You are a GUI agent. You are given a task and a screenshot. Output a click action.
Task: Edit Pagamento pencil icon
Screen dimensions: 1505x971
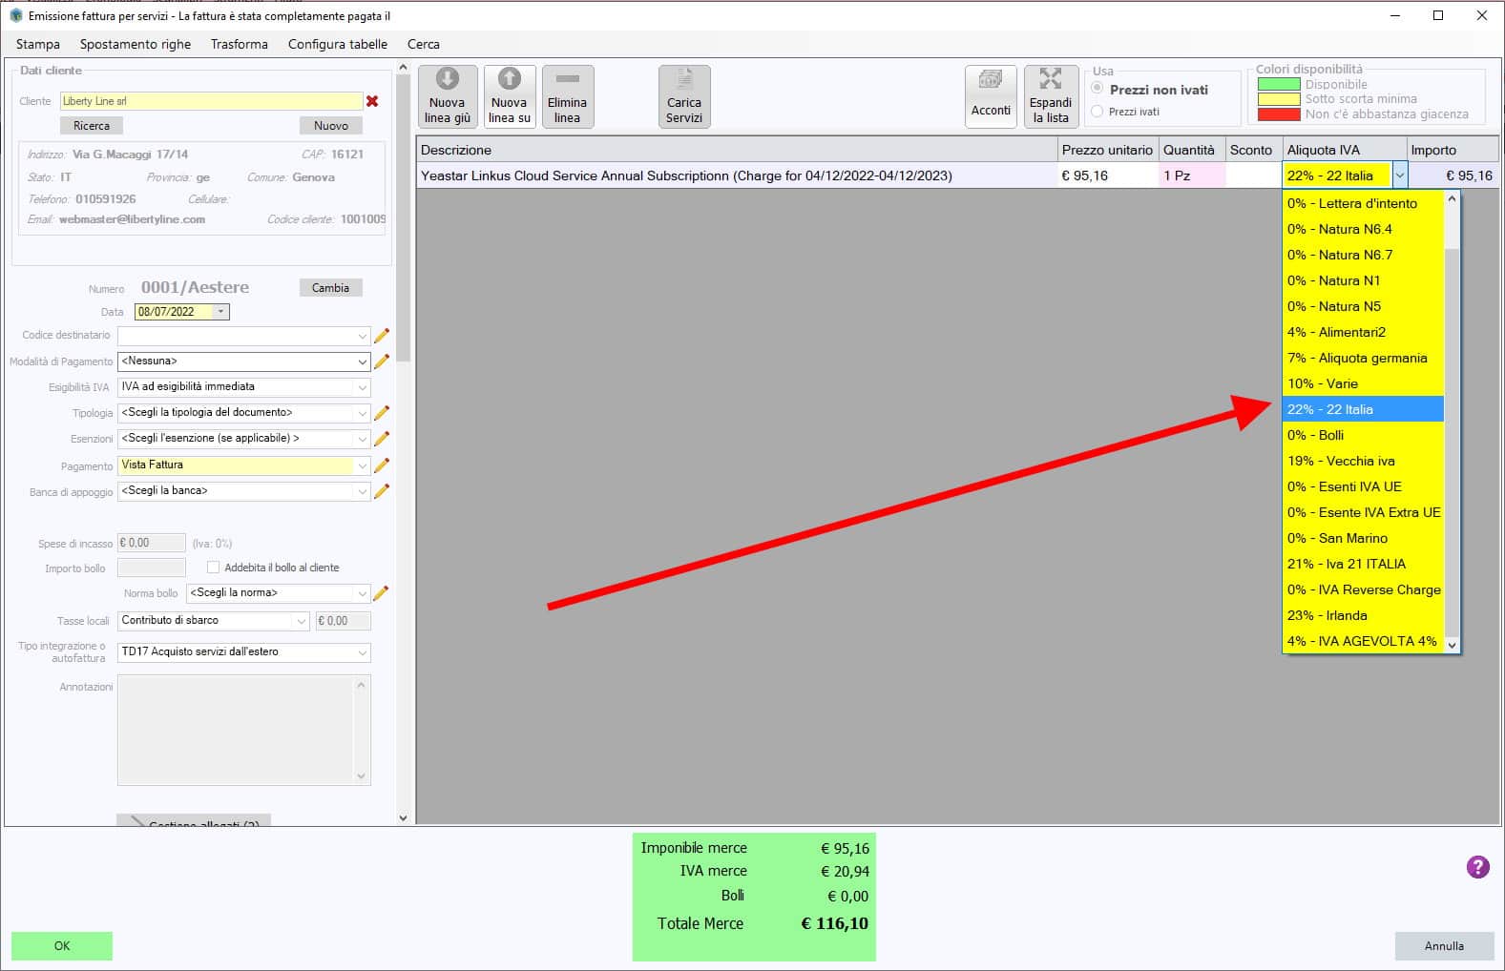[x=381, y=465]
